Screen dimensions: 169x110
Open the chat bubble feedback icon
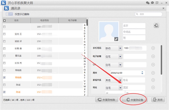(x=152, y=3)
